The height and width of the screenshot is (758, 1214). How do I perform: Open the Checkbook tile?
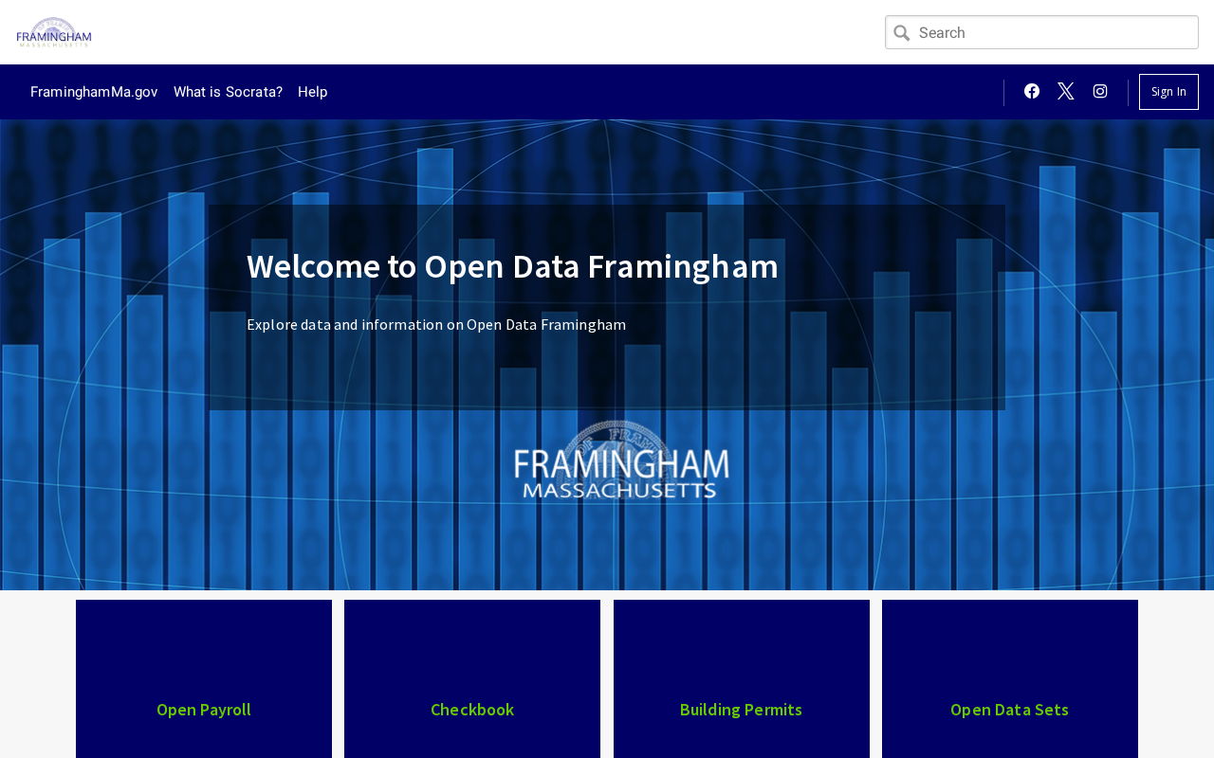coord(472,678)
